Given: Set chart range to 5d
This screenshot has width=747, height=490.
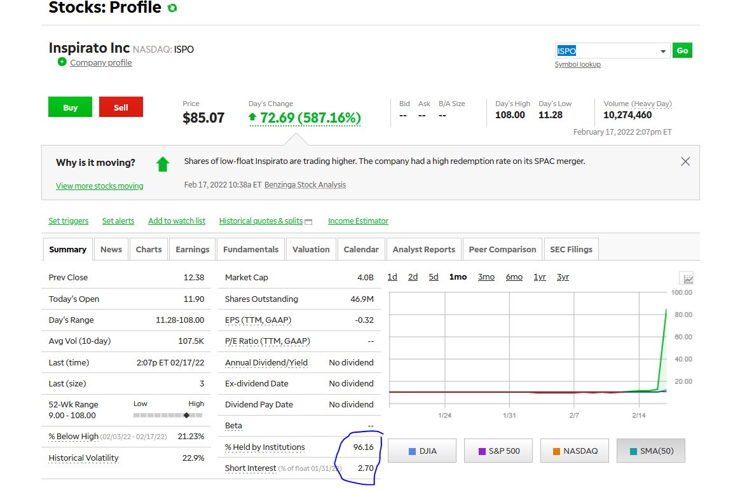Looking at the screenshot, I should (434, 277).
